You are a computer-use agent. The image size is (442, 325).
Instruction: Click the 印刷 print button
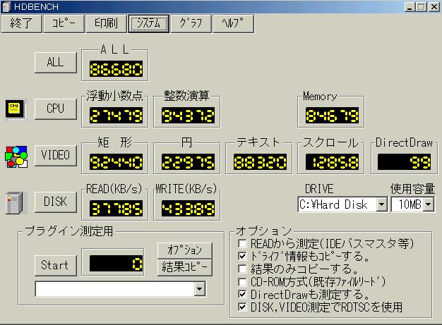(x=106, y=23)
